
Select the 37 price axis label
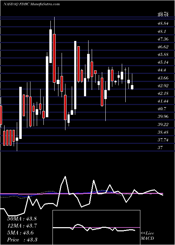pyautogui.click(x=160, y=147)
